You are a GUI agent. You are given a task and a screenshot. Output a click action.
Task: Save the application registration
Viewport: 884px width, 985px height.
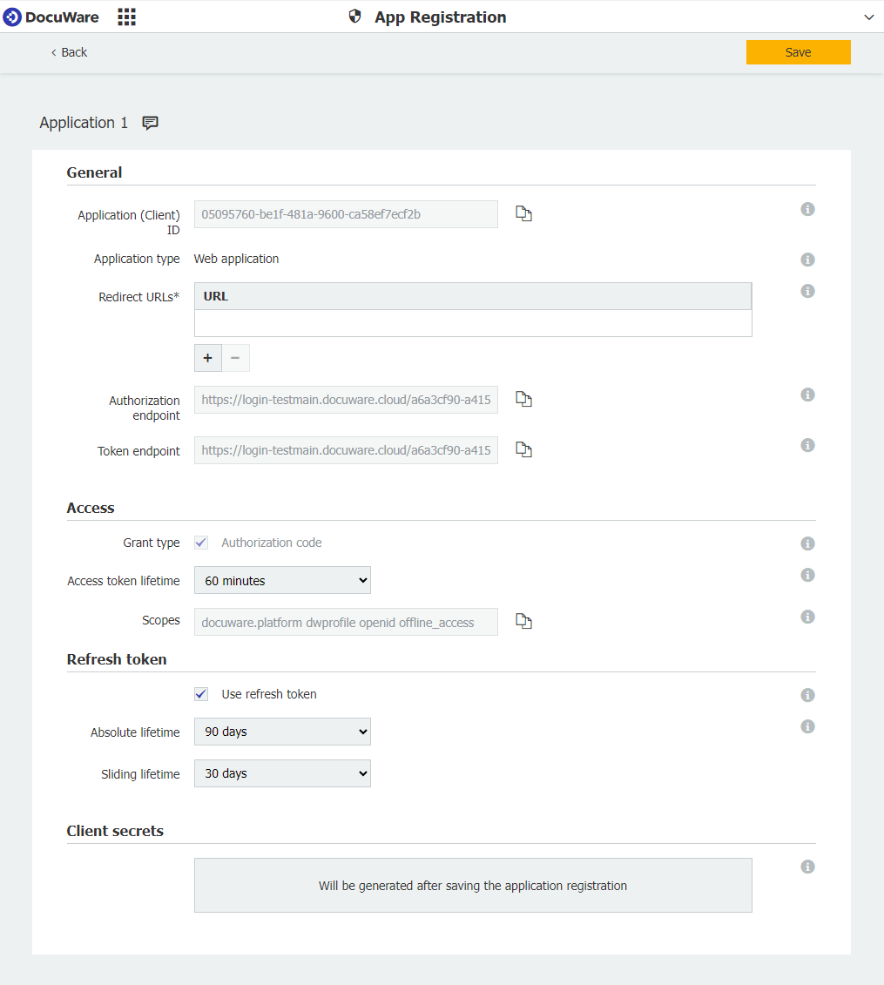[x=797, y=51]
